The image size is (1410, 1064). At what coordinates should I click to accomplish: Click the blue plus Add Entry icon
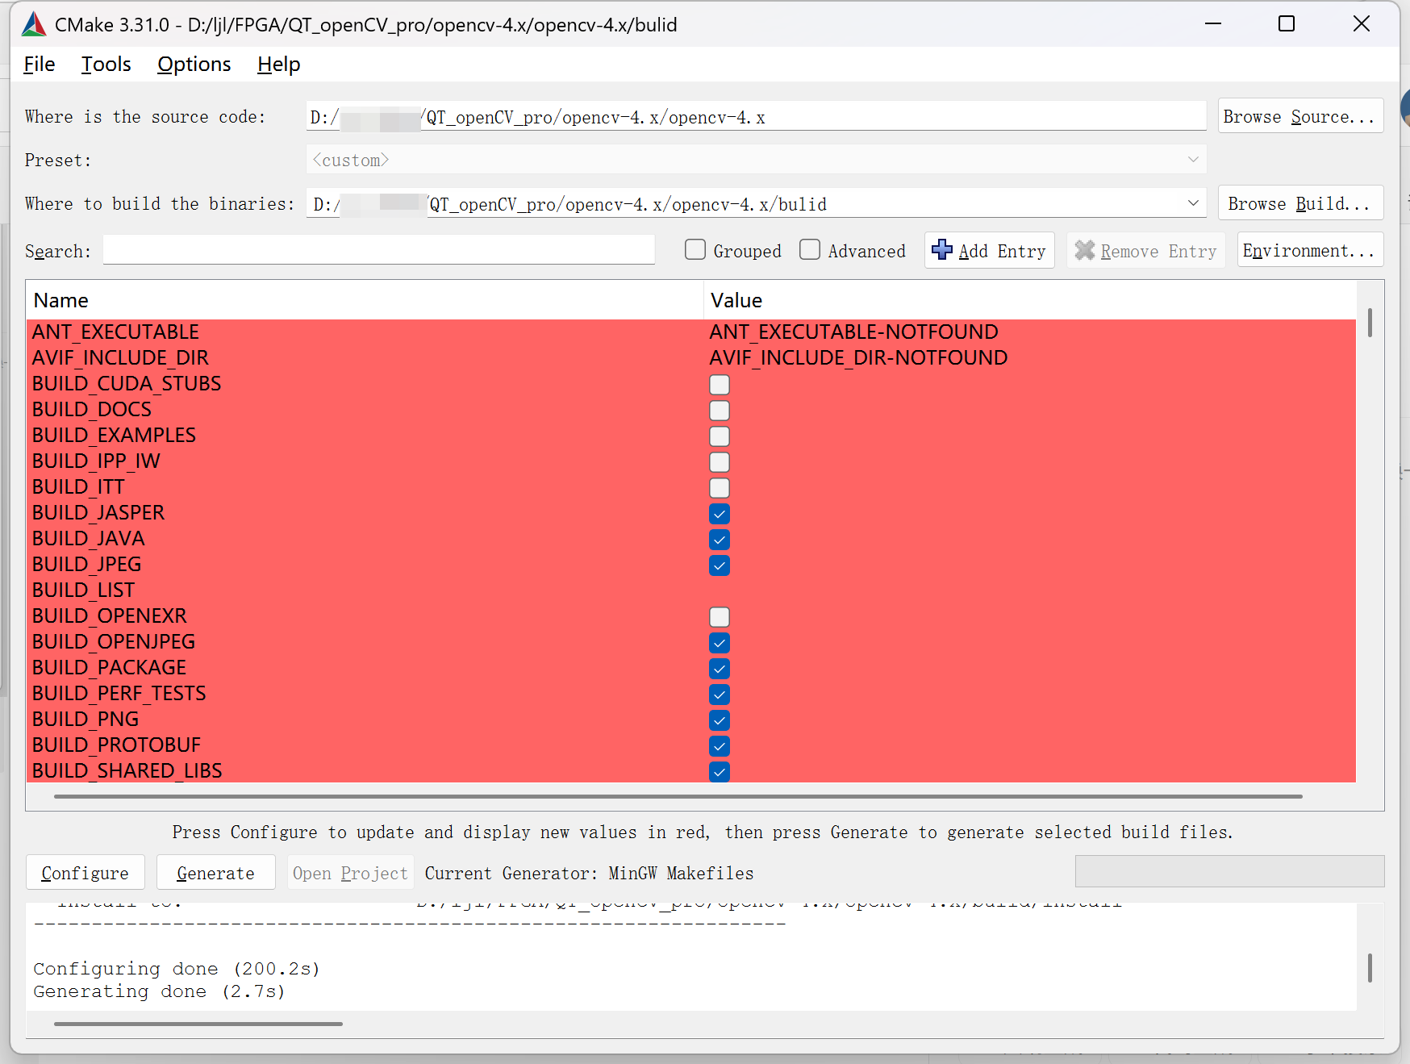pyautogui.click(x=941, y=250)
